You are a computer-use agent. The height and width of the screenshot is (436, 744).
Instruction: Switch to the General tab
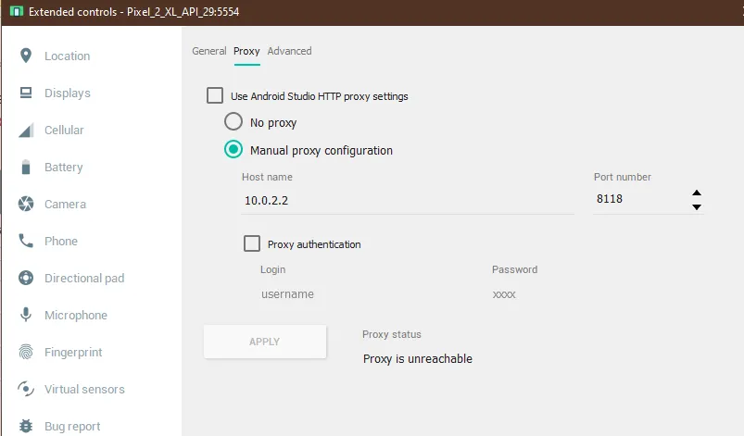(x=209, y=51)
